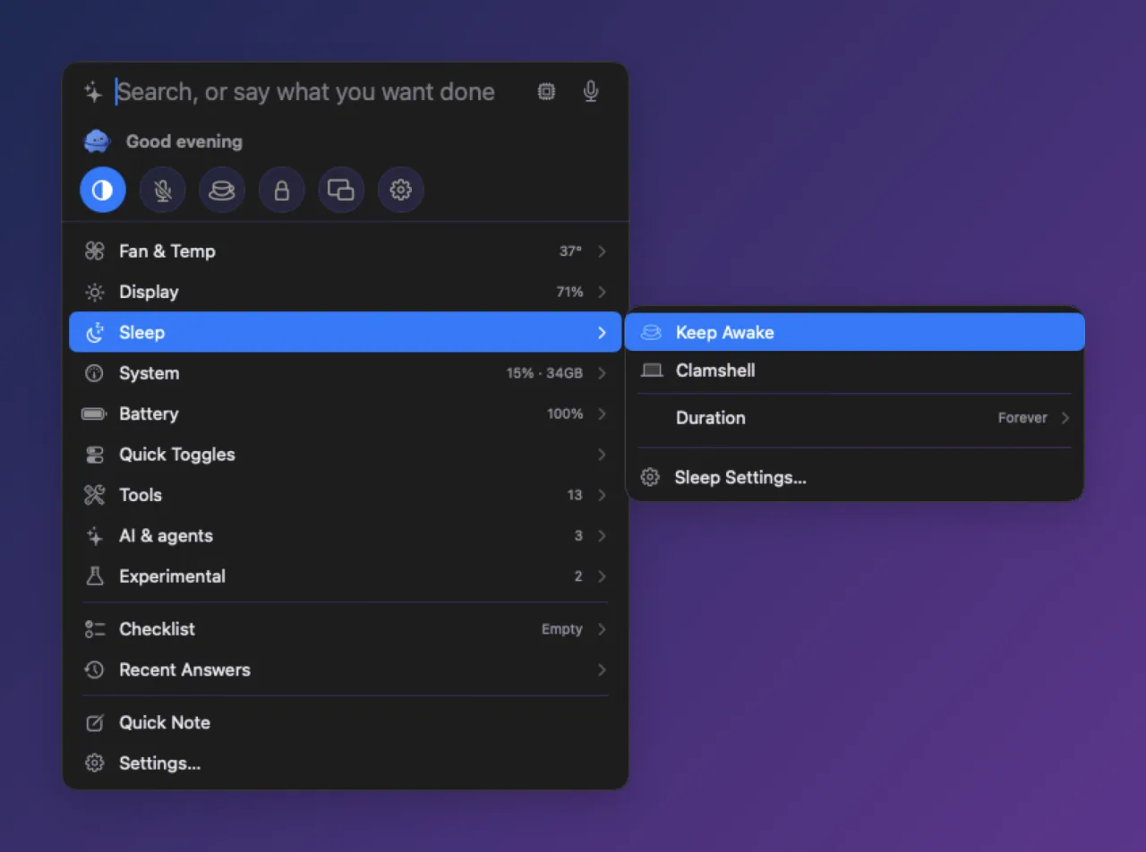Toggle the dark mode appearance button
Image resolution: width=1146 pixels, height=852 pixels.
pos(103,190)
